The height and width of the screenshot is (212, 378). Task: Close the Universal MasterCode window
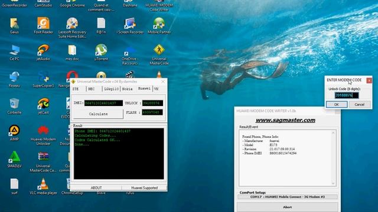(163, 81)
